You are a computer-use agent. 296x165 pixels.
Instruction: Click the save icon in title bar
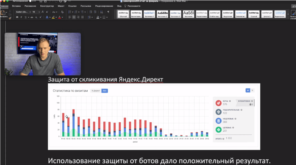(x=45, y=1)
